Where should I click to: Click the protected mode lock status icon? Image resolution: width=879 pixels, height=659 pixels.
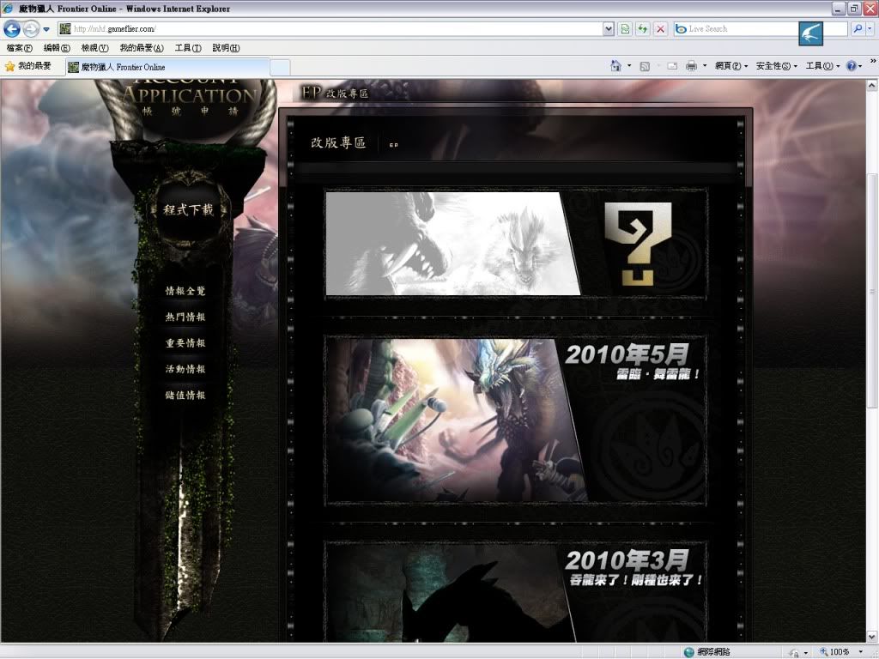(x=794, y=652)
